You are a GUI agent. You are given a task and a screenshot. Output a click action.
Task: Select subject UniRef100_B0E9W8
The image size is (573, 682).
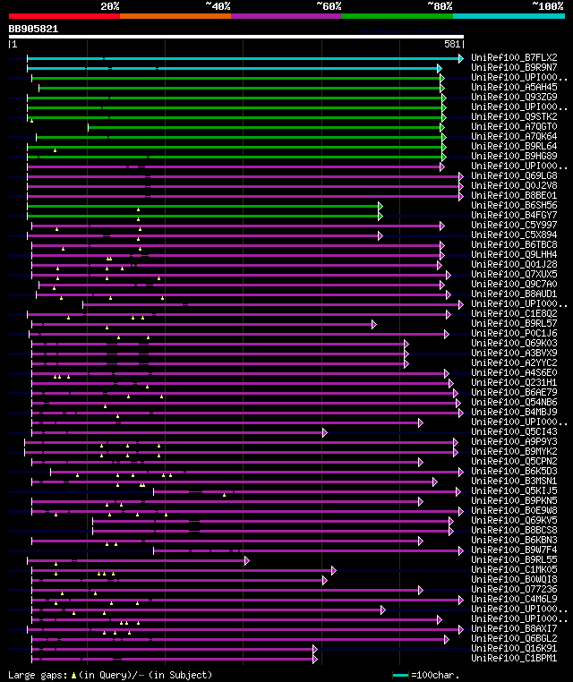point(514,511)
